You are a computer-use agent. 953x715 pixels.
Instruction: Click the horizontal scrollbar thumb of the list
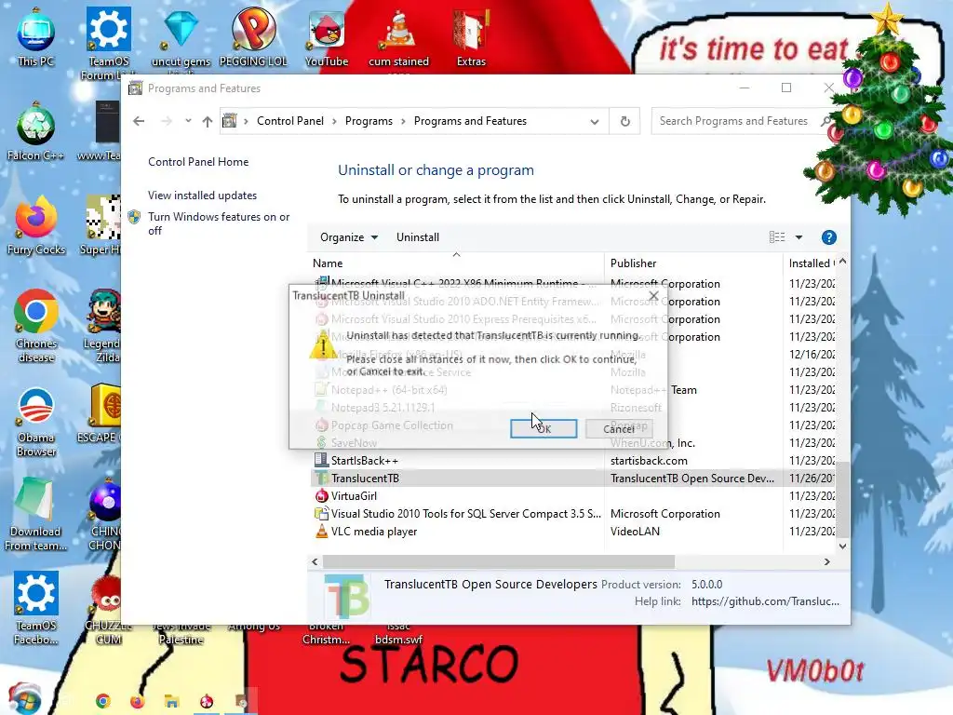(499, 561)
